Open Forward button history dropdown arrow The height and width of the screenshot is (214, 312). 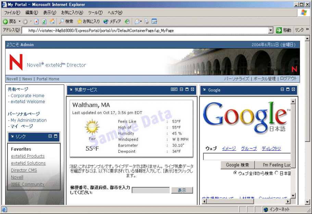tap(31, 21)
